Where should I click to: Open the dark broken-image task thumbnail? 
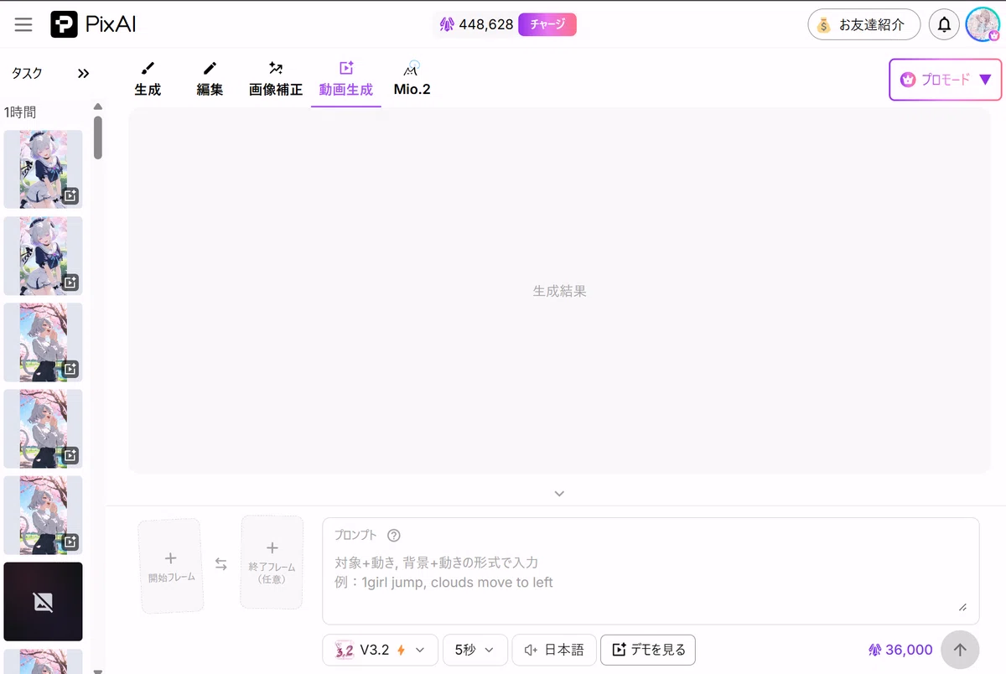43,601
